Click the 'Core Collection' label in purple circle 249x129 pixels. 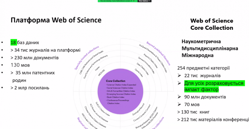tap(115, 81)
